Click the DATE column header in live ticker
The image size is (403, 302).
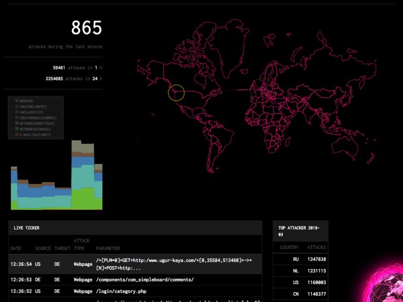click(x=16, y=248)
